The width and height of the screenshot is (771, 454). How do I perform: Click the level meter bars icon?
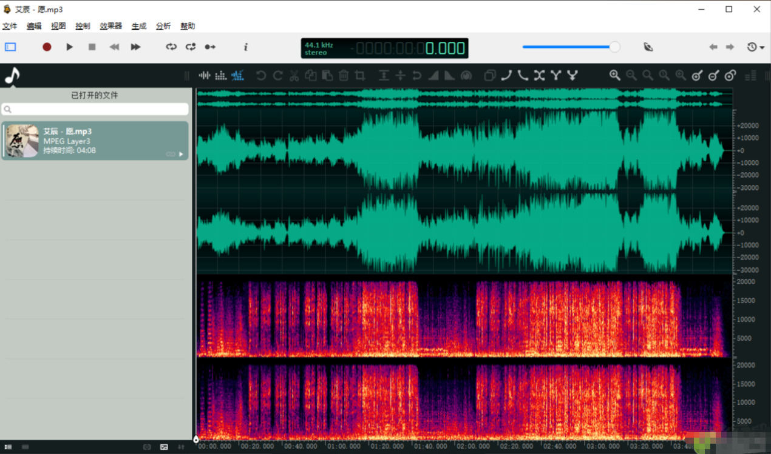(x=751, y=75)
